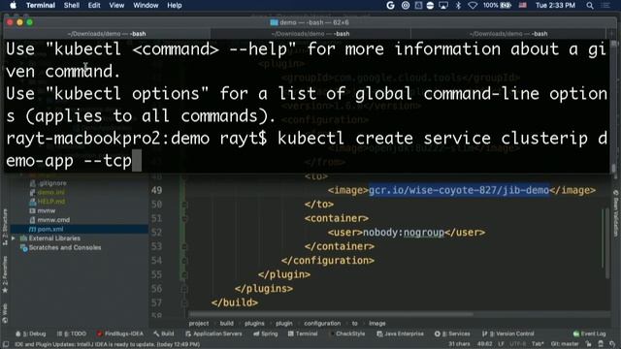Screen dimensions: 621x349
Task: Open the Spring tool window
Action: tap(266, 333)
